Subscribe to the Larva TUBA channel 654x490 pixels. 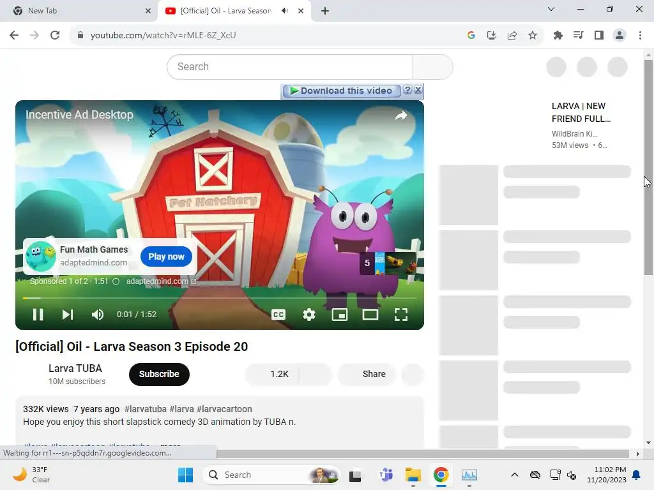point(159,374)
